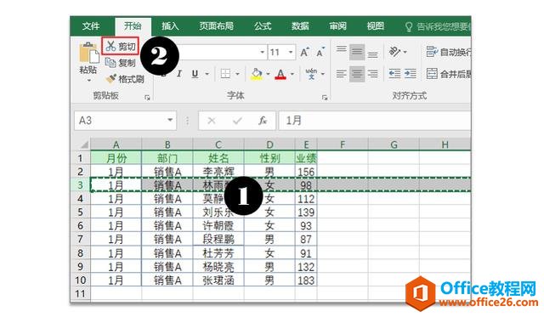544x317 pixels.
Task: Select the cell with value 183
Action: click(306, 280)
